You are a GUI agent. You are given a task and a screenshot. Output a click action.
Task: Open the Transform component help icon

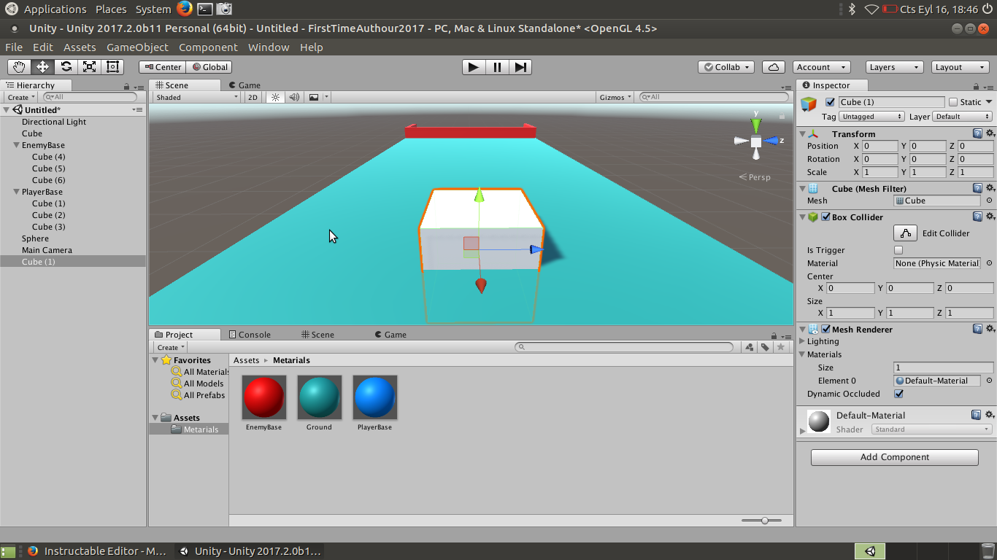coord(977,133)
